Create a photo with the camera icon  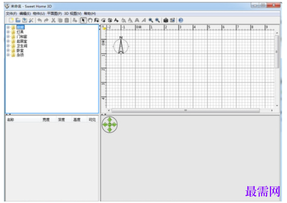pos(166,20)
